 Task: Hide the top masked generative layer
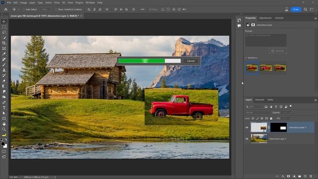(247, 127)
